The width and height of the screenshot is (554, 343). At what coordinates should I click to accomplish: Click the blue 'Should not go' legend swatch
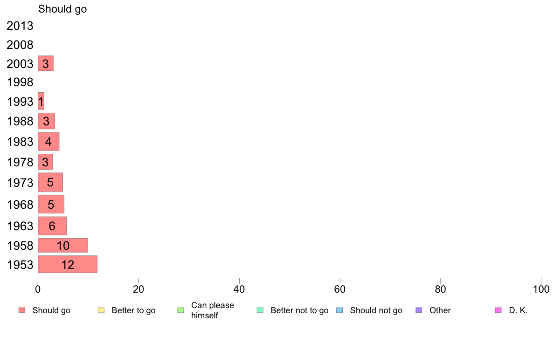click(339, 310)
